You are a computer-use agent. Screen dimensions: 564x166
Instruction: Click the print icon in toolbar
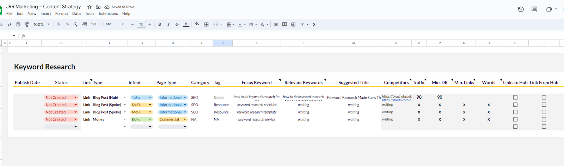[x=18, y=24]
